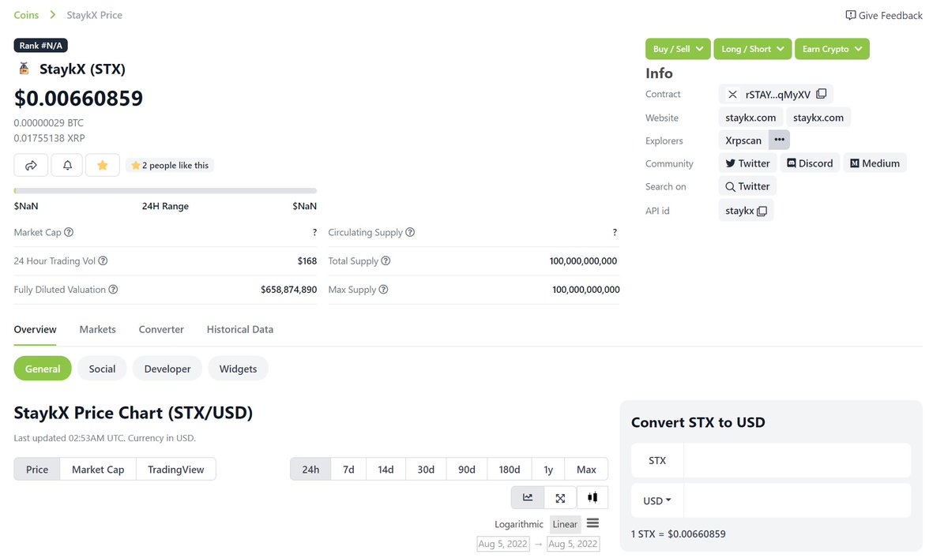The width and height of the screenshot is (948, 558).
Task: Open the USD currency dropdown
Action: point(657,500)
